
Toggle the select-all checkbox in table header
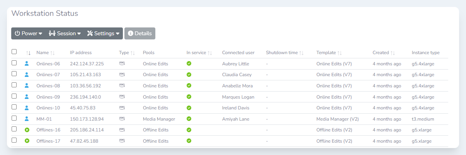click(x=14, y=52)
